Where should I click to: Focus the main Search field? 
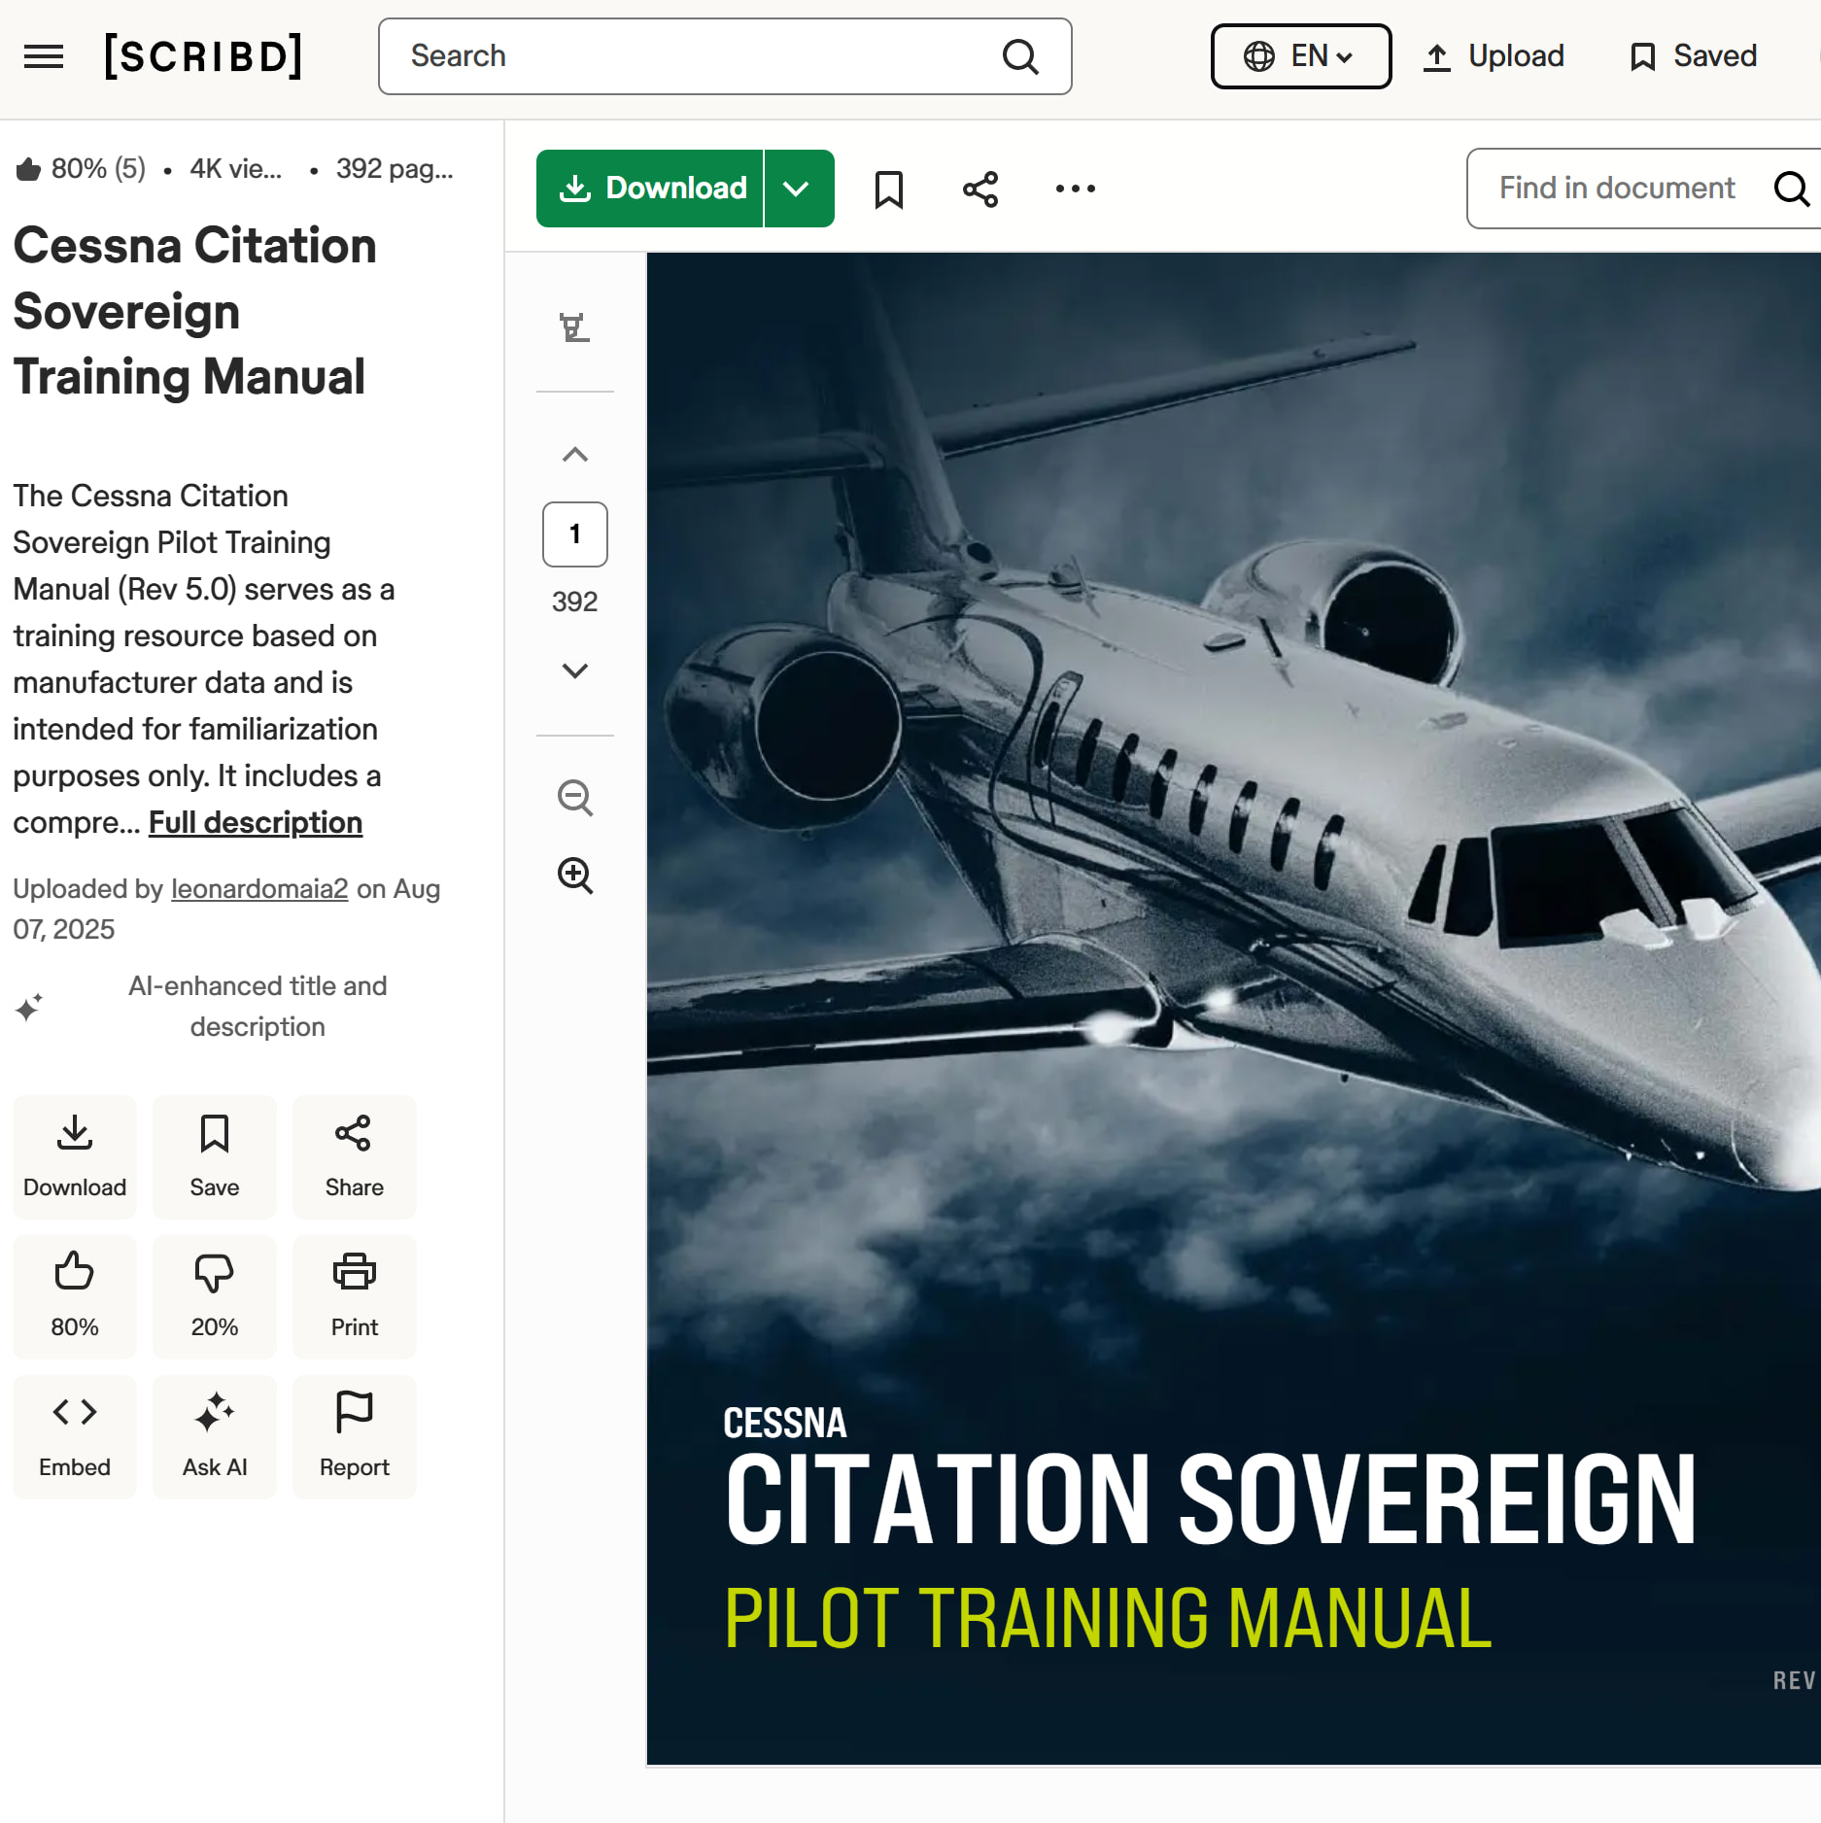click(724, 56)
